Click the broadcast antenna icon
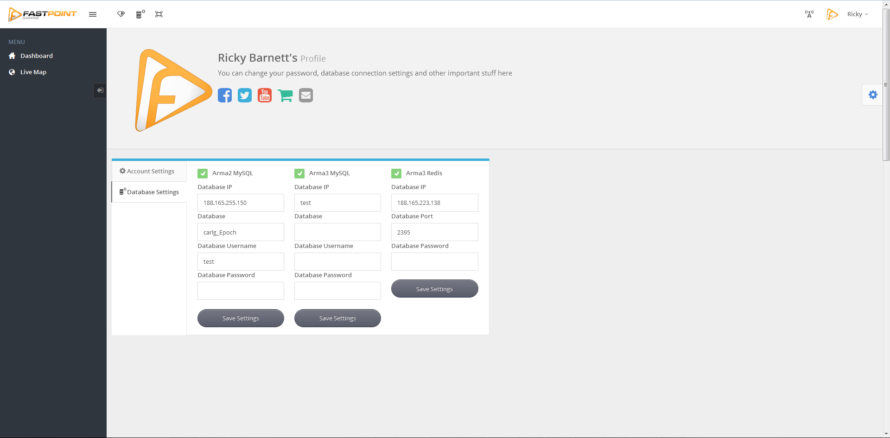 coord(809,14)
